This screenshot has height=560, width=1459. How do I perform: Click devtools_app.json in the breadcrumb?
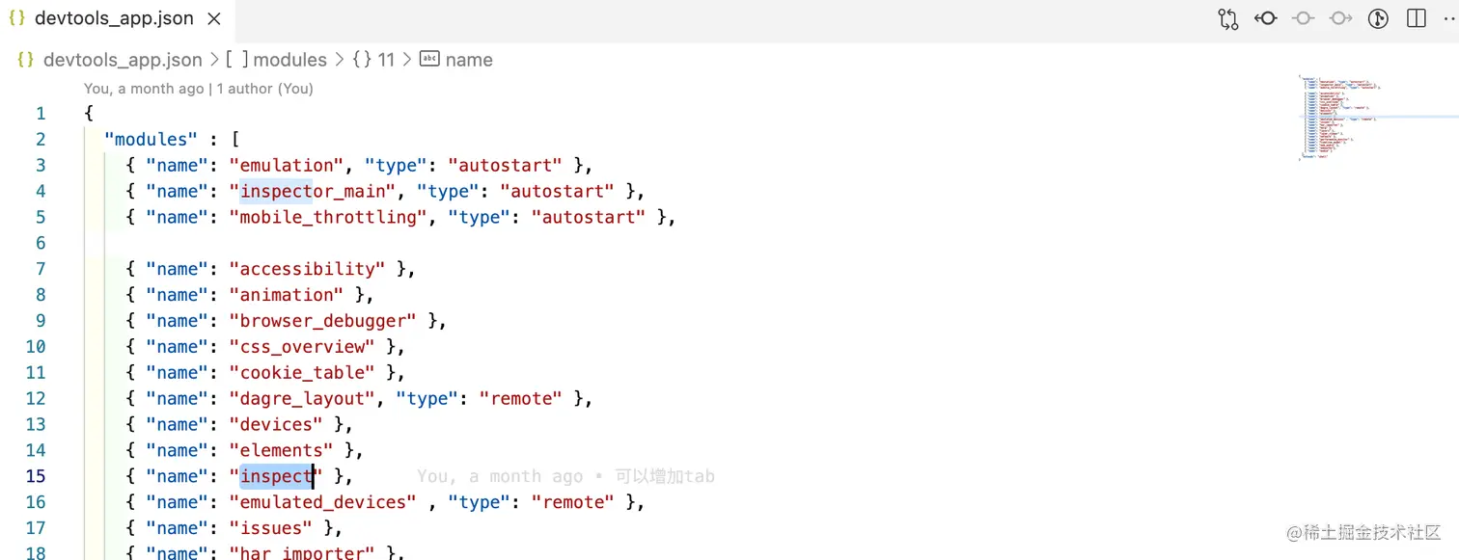(x=123, y=60)
